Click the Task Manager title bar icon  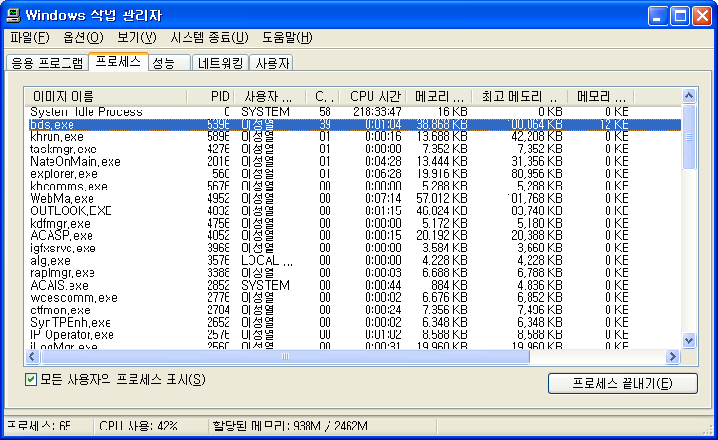[13, 15]
